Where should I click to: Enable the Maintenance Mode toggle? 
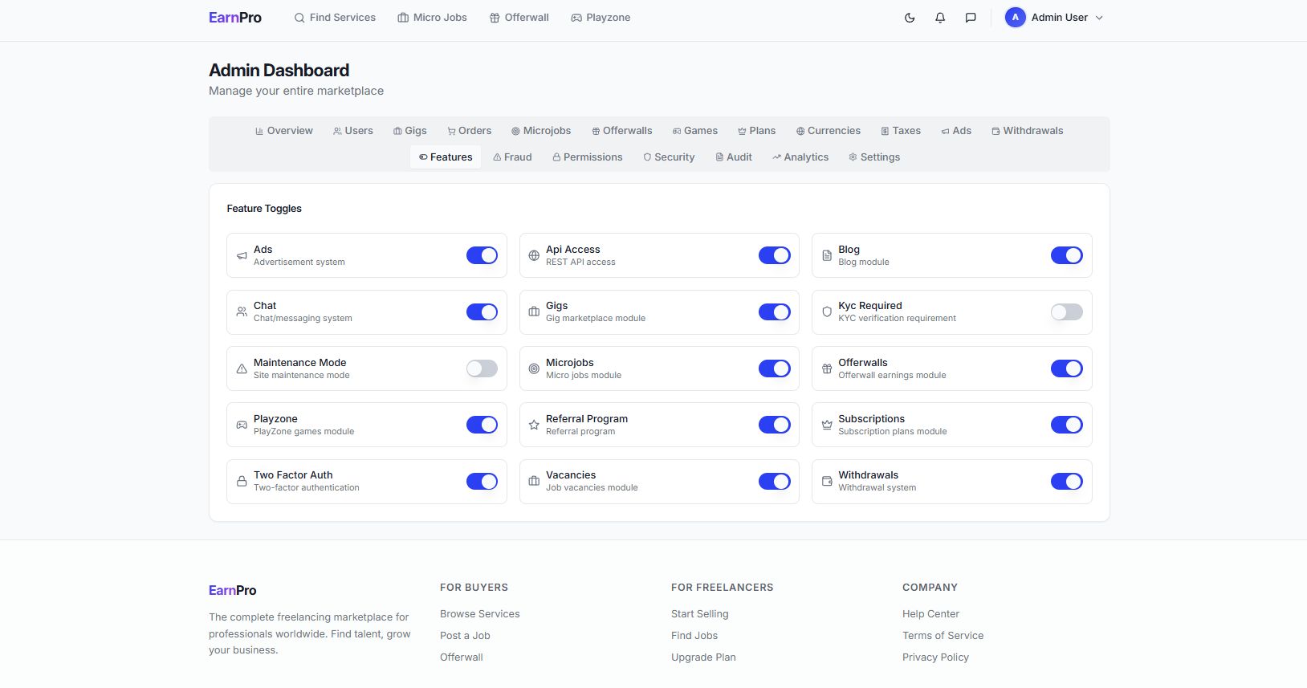coord(482,368)
